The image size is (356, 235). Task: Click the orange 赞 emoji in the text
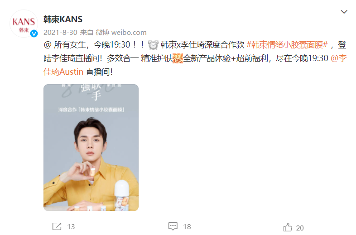(178, 58)
